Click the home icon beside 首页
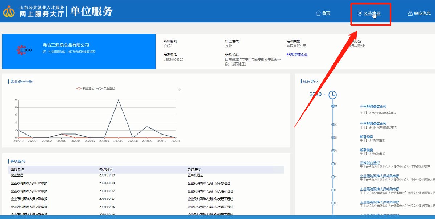435x219 pixels. coord(318,13)
